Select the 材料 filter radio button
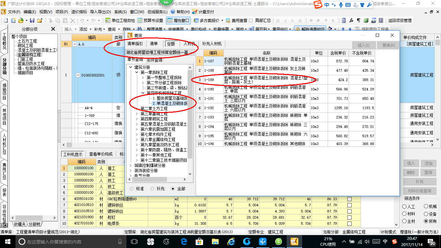The height and width of the screenshot is (248, 441). coord(405,214)
